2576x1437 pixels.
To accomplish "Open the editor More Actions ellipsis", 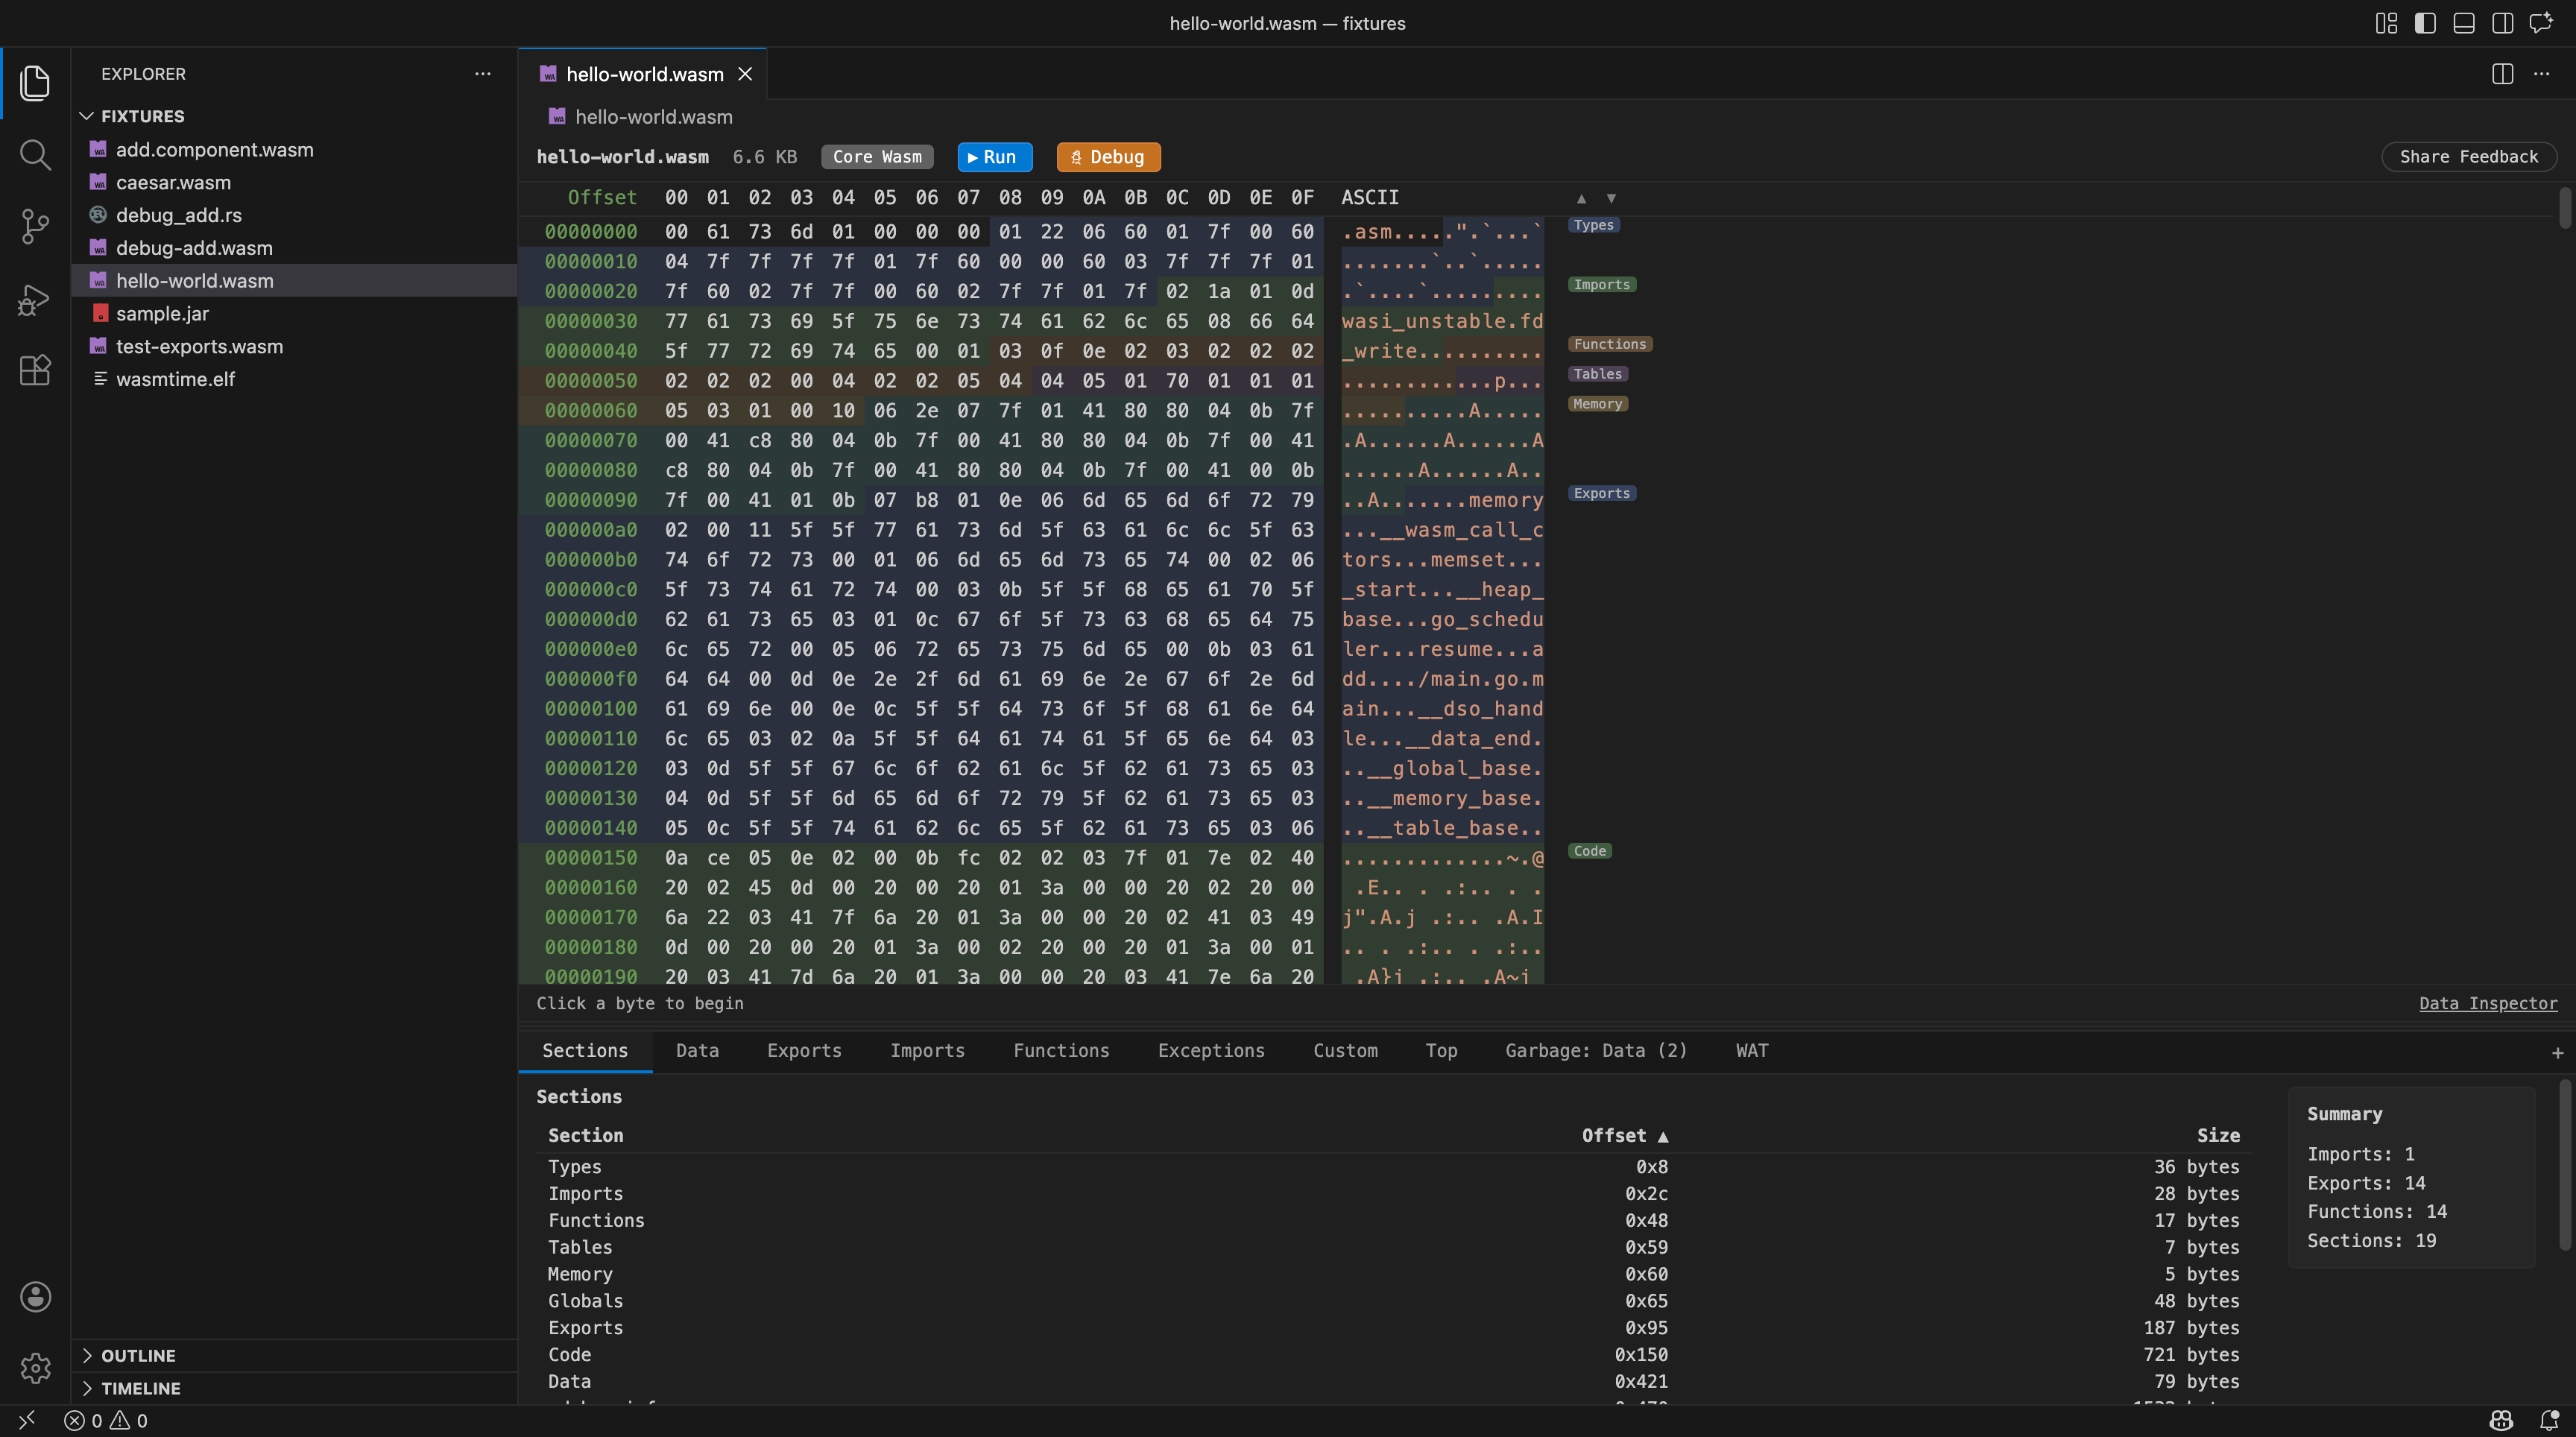I will 2541,74.
